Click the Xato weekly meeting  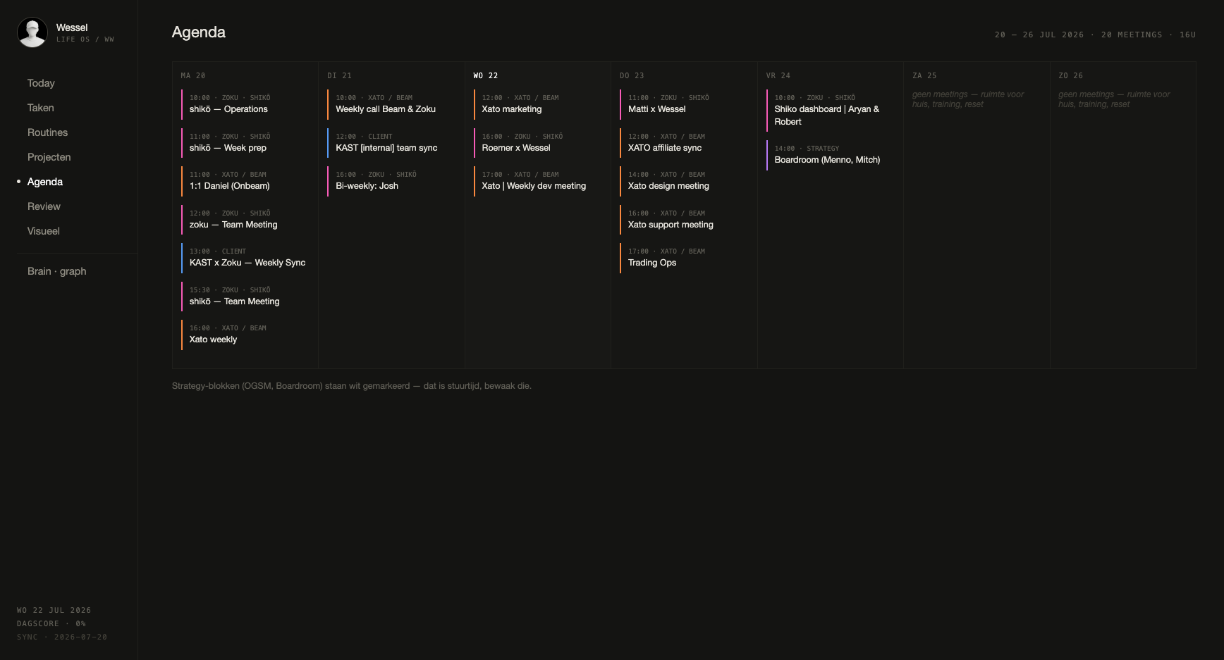(245, 334)
